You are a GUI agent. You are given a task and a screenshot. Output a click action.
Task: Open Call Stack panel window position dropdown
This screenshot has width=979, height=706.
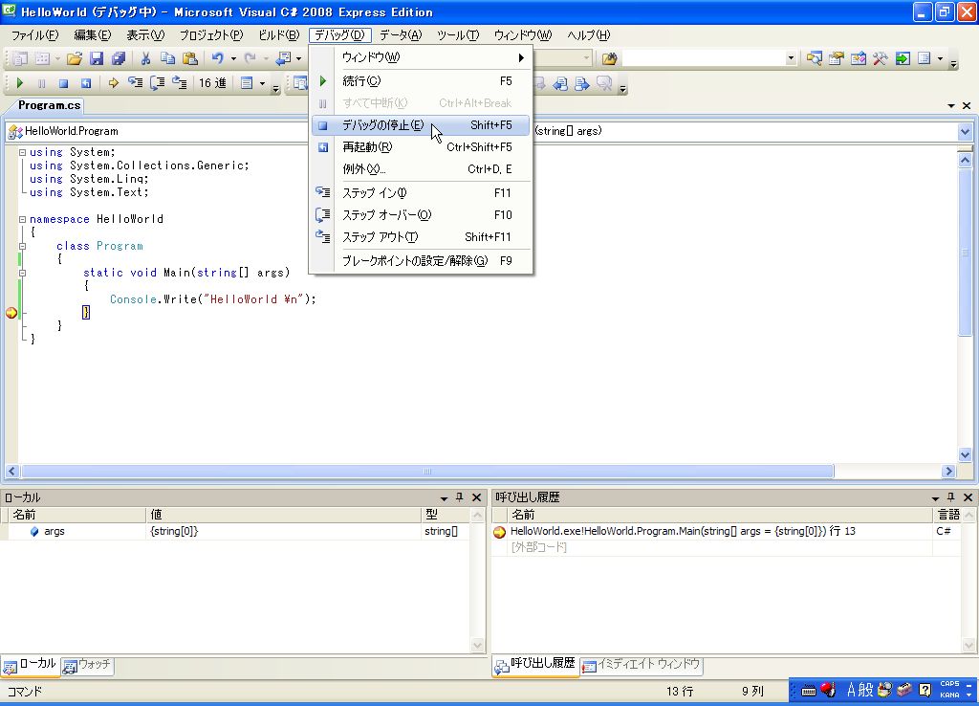pos(935,498)
